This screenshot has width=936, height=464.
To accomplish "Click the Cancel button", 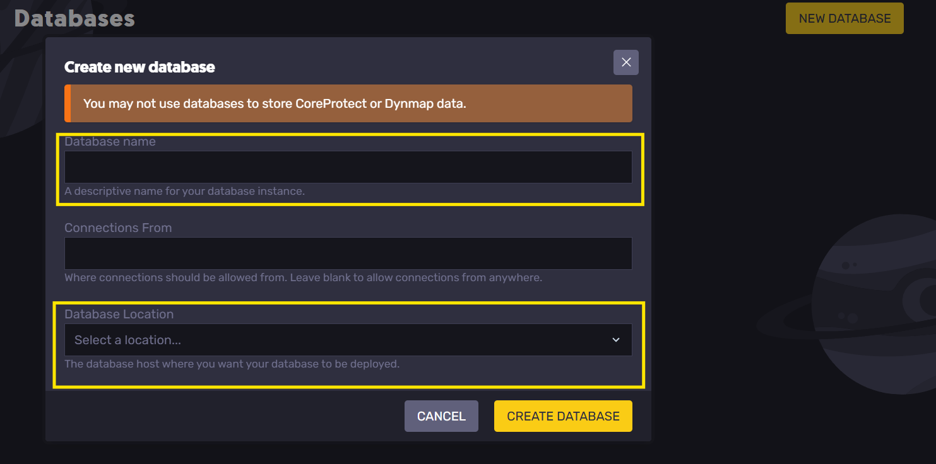I will (x=441, y=416).
